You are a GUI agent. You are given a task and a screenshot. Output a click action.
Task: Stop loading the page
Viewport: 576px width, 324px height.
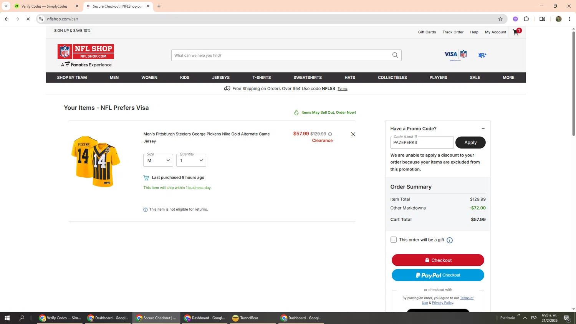pos(28,19)
